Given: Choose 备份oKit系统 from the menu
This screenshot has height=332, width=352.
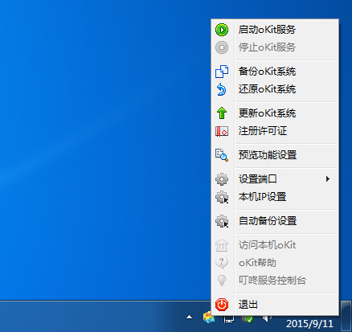Looking at the screenshot, I should coord(275,72).
